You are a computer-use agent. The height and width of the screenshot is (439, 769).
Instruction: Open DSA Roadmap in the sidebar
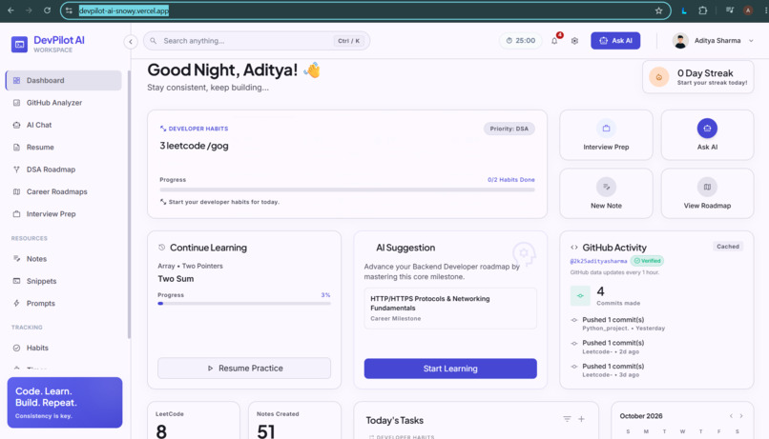click(x=64, y=170)
